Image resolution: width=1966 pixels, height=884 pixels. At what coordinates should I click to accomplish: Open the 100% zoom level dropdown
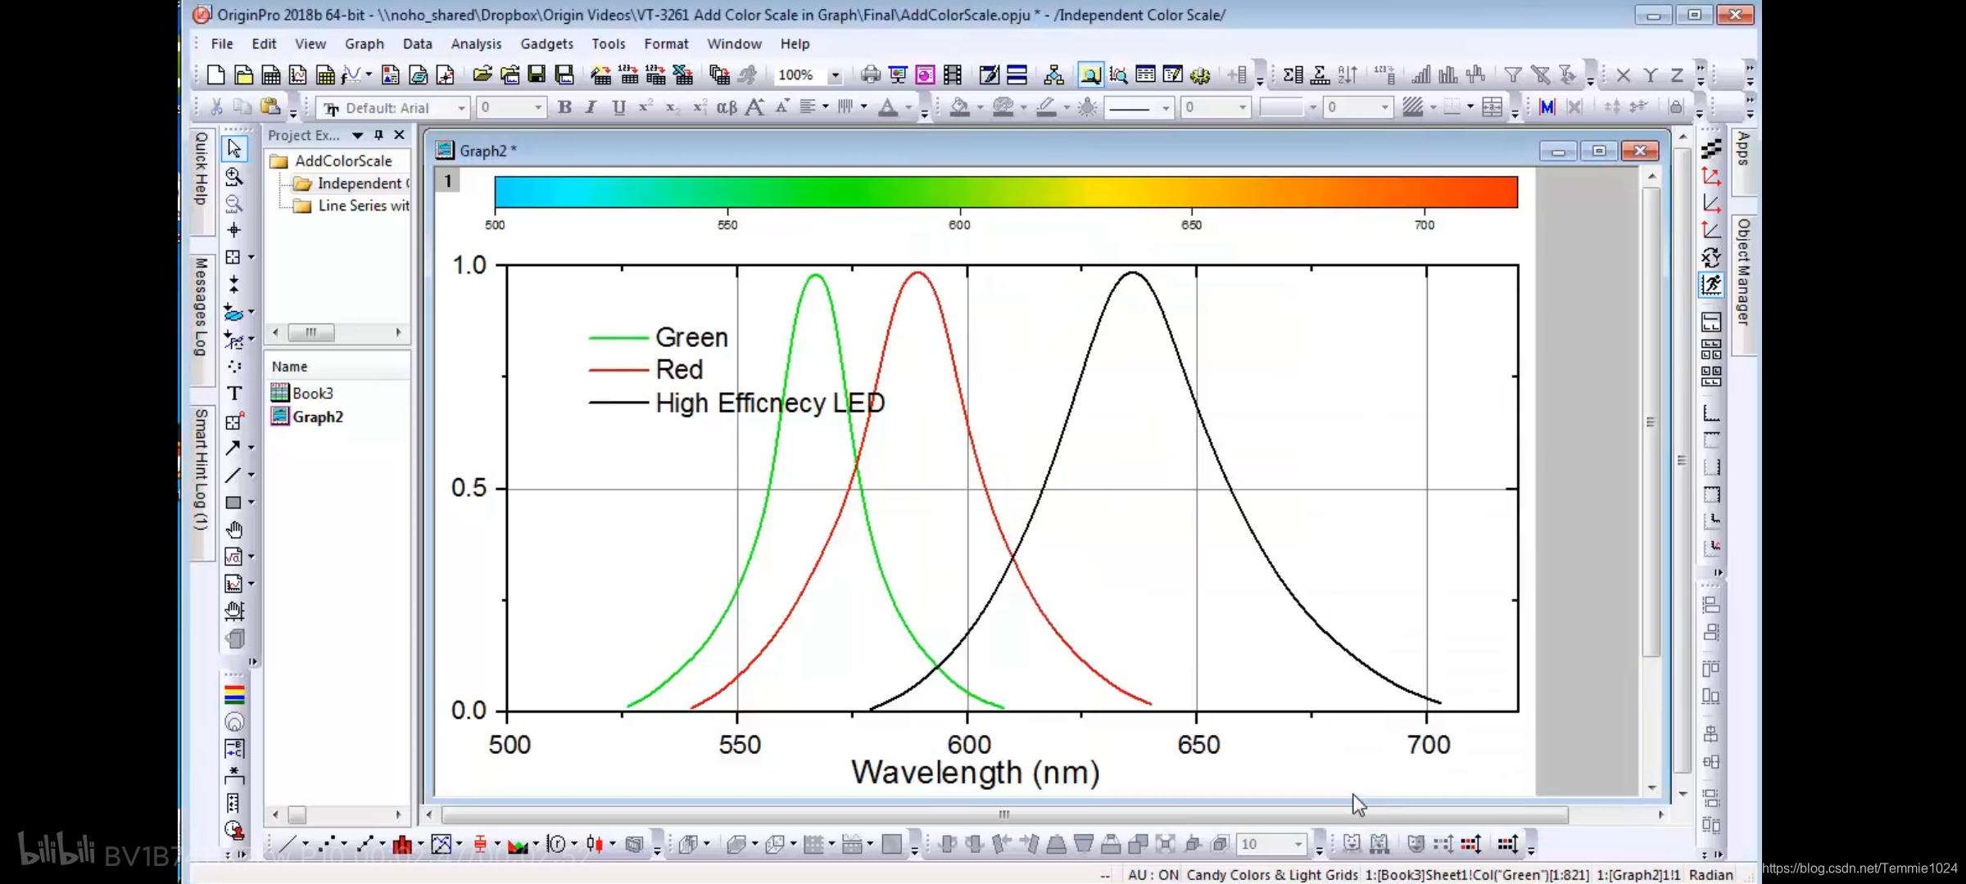click(x=835, y=75)
